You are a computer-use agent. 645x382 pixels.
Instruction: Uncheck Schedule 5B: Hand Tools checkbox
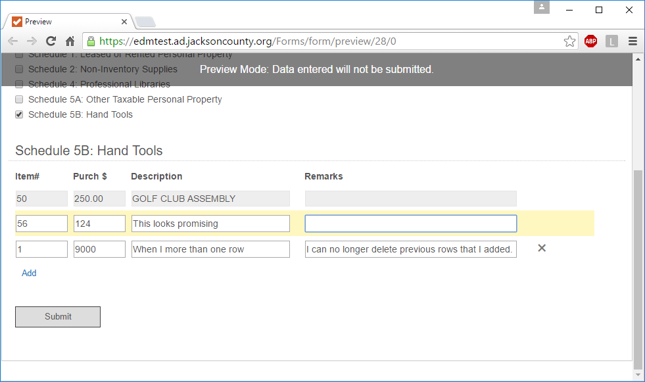19,114
